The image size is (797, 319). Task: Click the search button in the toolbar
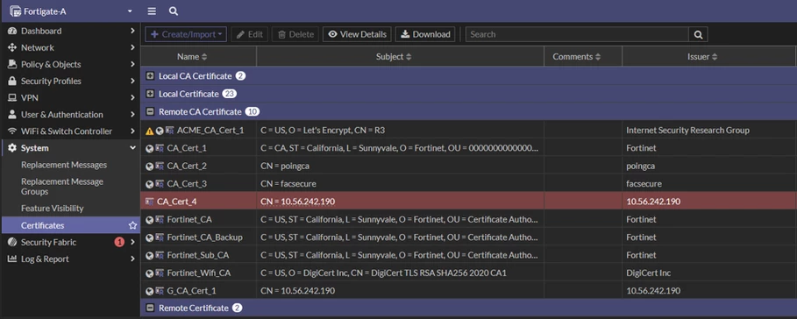[699, 34]
